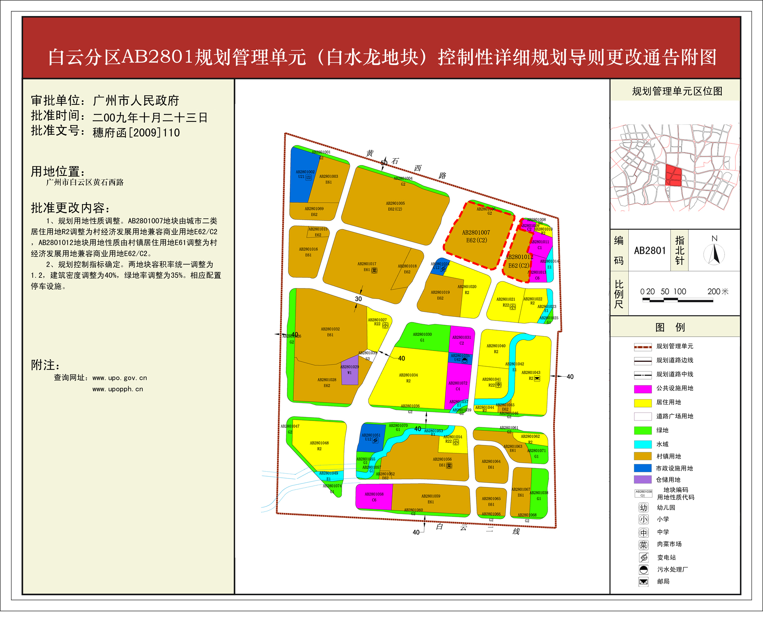
Task: Click the cyan 水域 legend swatch
Action: [642, 444]
